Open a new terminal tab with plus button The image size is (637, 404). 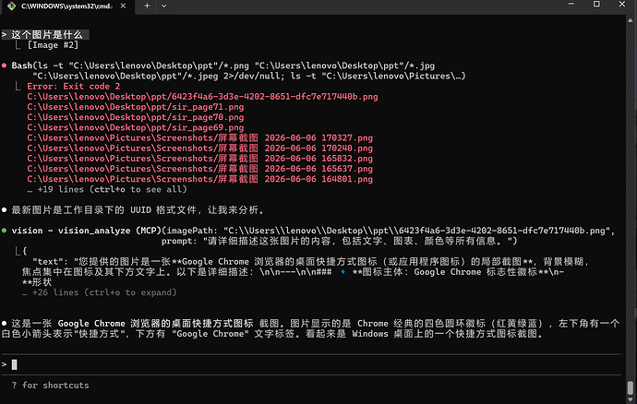pyautogui.click(x=147, y=6)
